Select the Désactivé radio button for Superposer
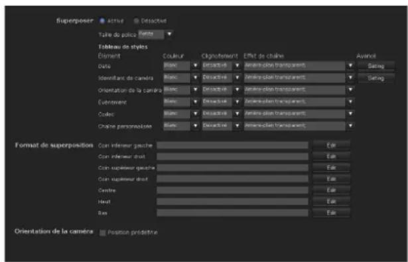Screen dimensions: 408x262 [136, 21]
